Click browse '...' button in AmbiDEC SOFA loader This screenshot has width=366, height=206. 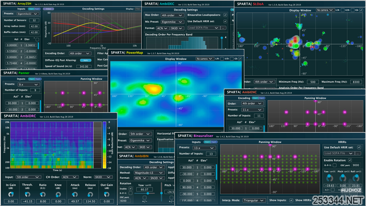223,28
